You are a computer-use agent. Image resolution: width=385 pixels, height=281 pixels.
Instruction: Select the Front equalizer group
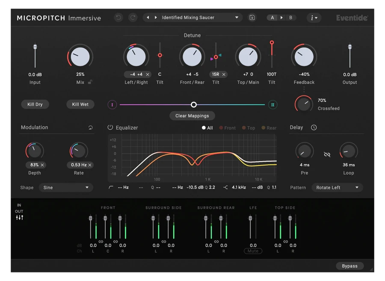point(228,128)
